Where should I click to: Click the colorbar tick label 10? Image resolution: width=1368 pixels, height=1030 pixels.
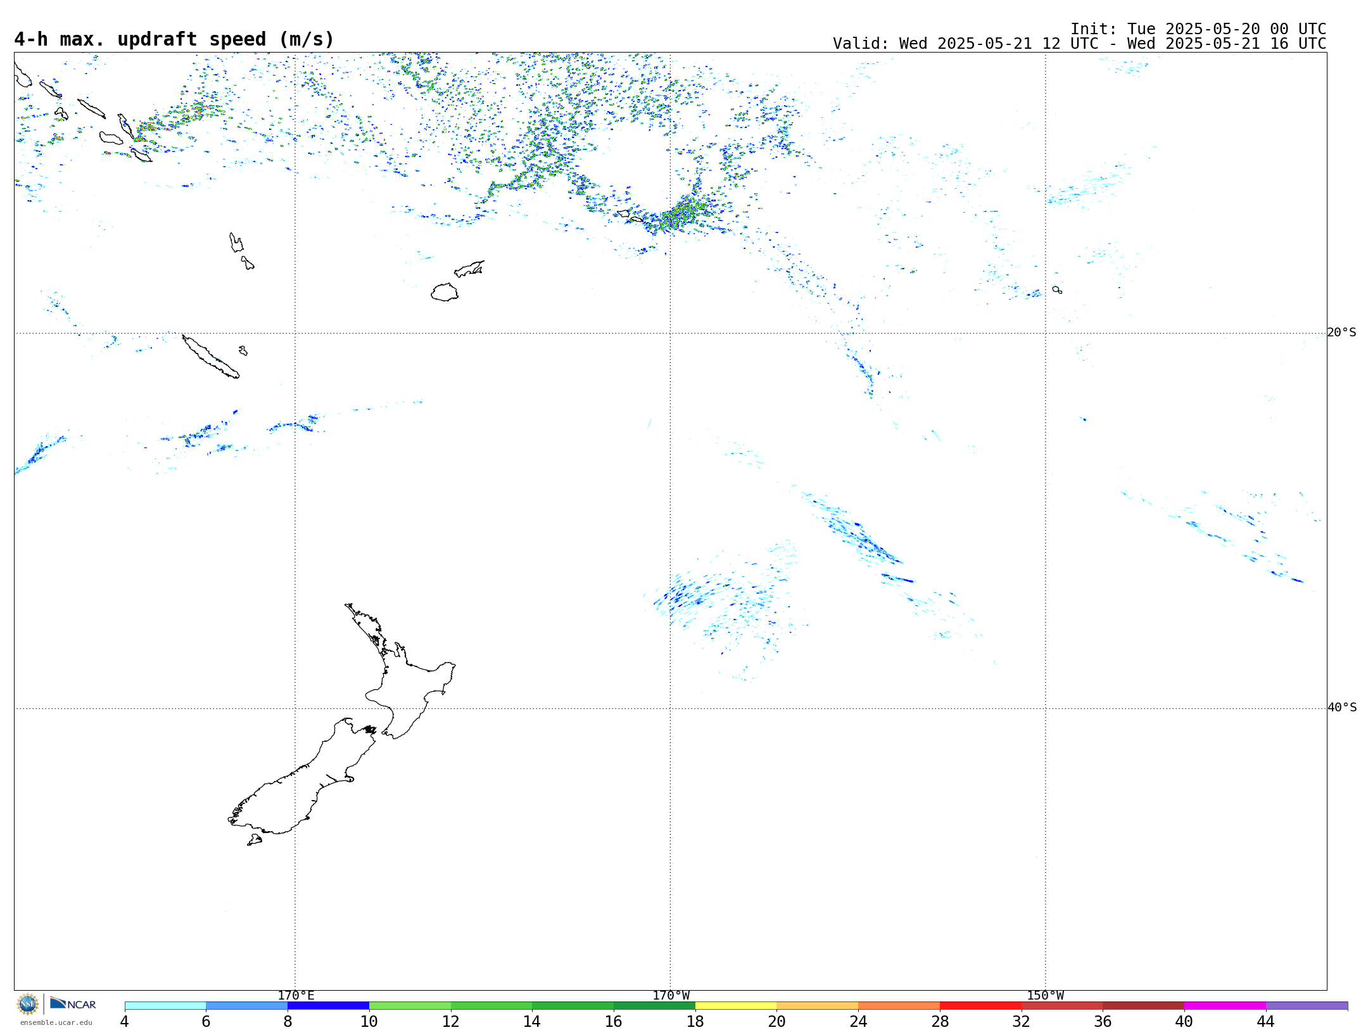369,1021
